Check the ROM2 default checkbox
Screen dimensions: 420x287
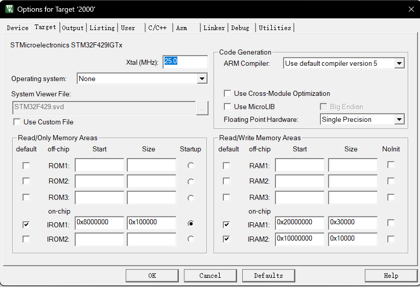point(26,181)
